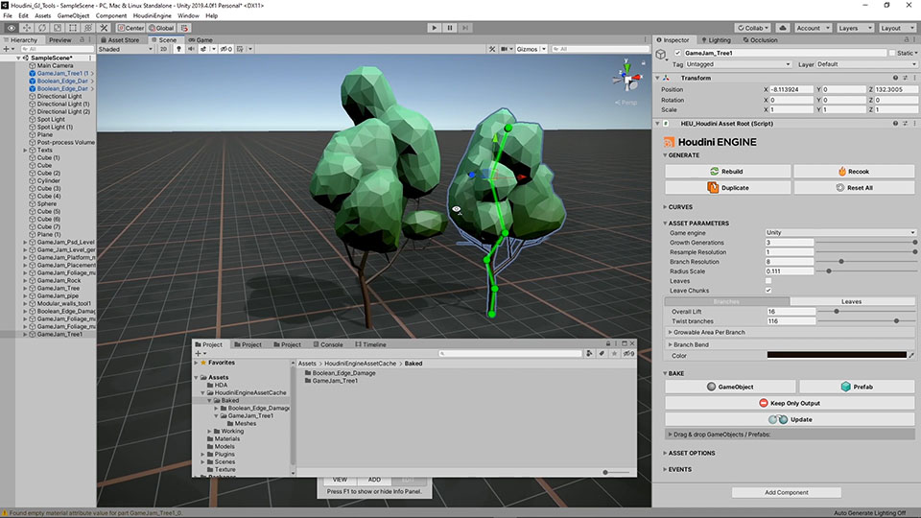The image size is (921, 518).
Task: Open the cloud services icon
Action: (783, 28)
